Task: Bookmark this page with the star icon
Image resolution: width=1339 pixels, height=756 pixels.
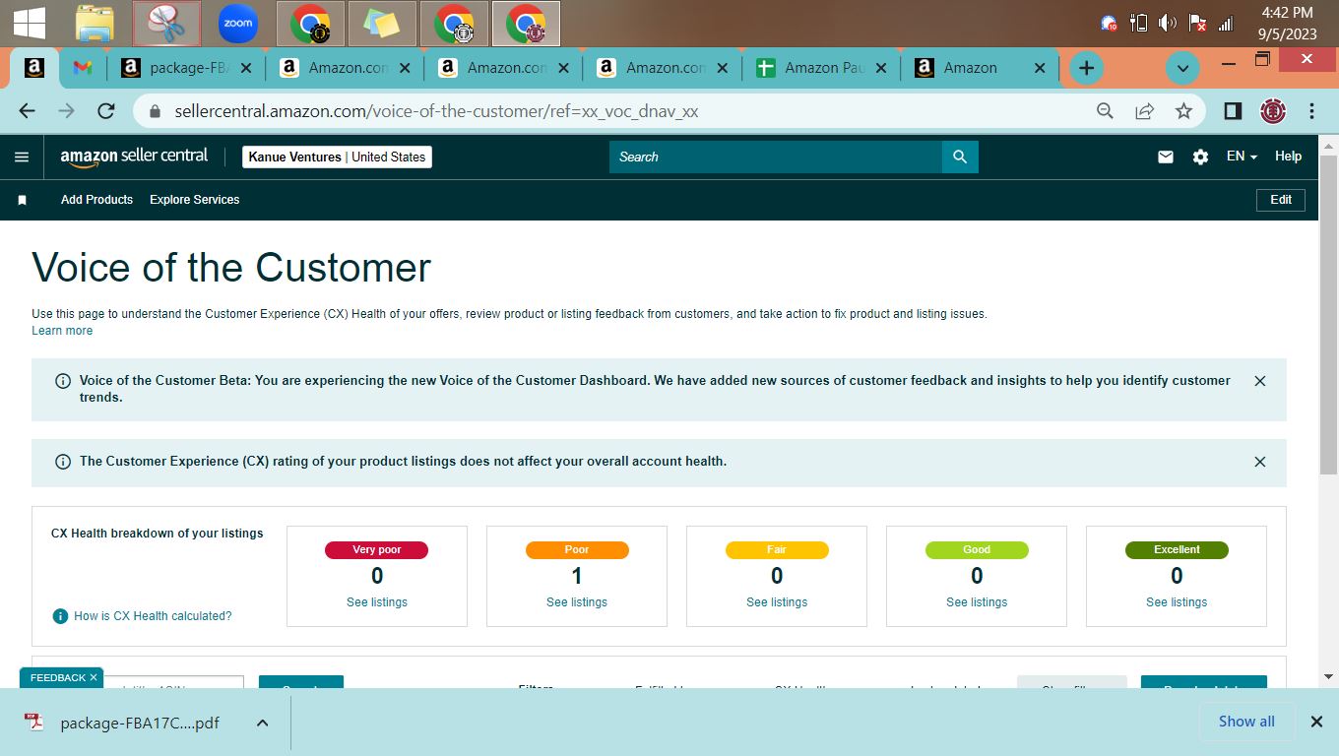Action: (1183, 111)
